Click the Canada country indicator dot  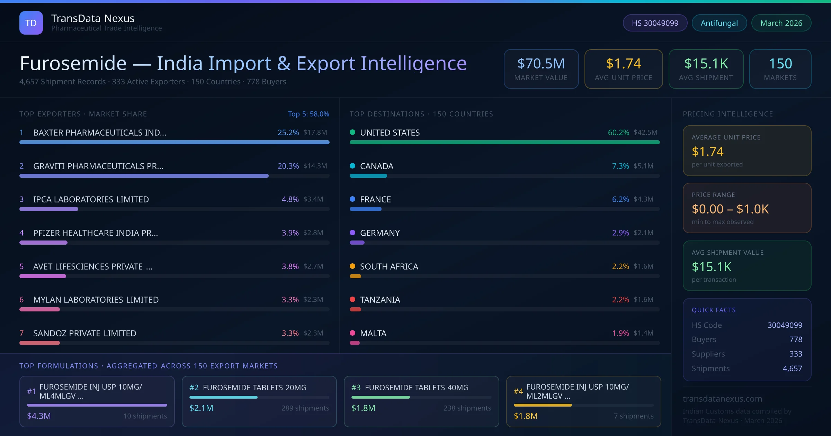pyautogui.click(x=353, y=166)
